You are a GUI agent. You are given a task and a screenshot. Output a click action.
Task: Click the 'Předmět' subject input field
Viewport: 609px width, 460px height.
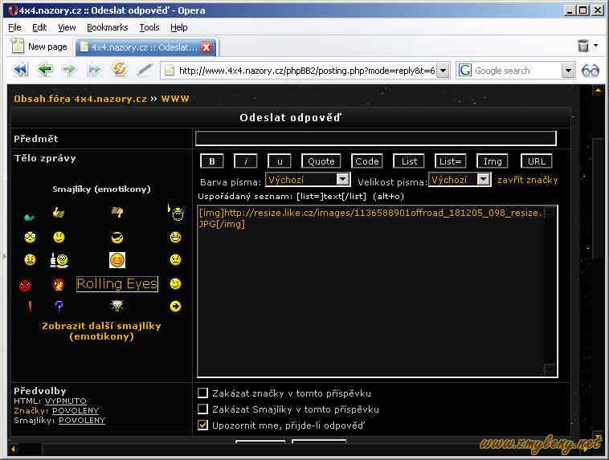pos(375,138)
